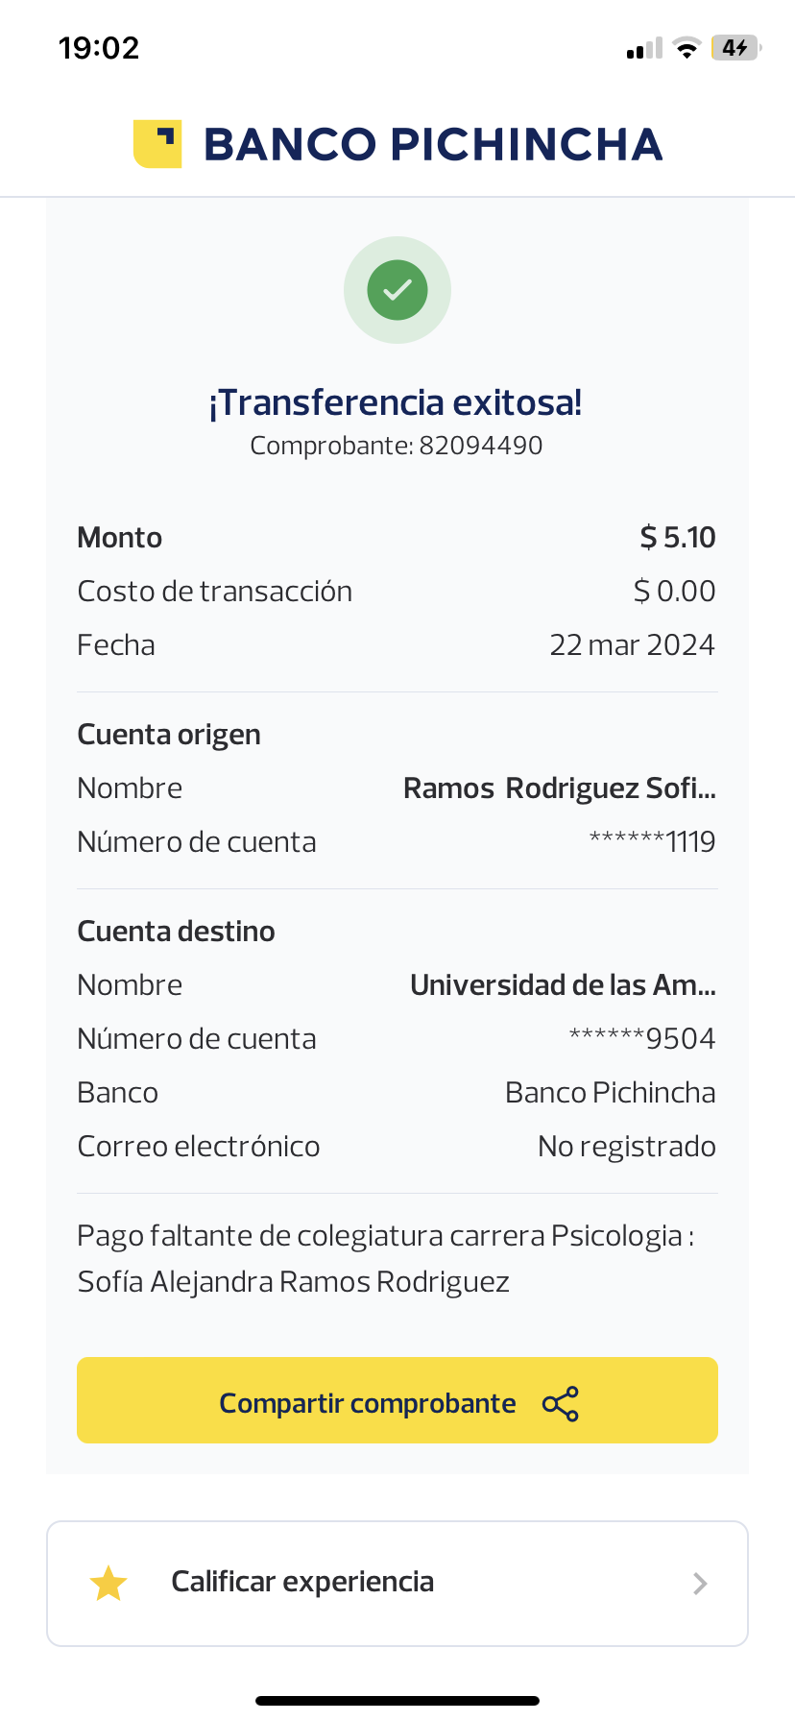Tap the battery indicator icon
Viewport: 795px width, 1721px height.
click(735, 48)
